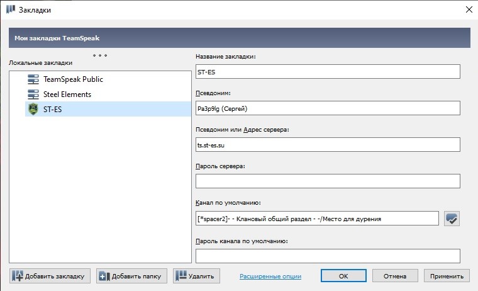Open Расширенные опции link
The width and height of the screenshot is (478, 291).
[270, 277]
